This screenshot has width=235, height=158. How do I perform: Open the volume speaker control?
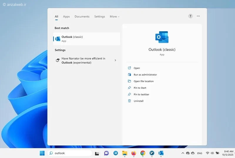(x=212, y=153)
